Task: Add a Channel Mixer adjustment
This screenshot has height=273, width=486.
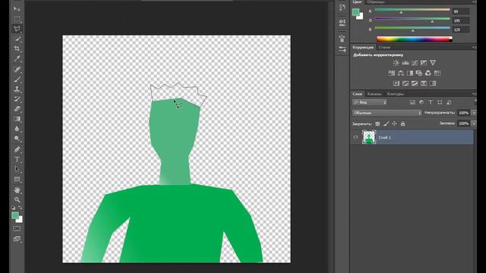Action: pyautogui.click(x=428, y=73)
